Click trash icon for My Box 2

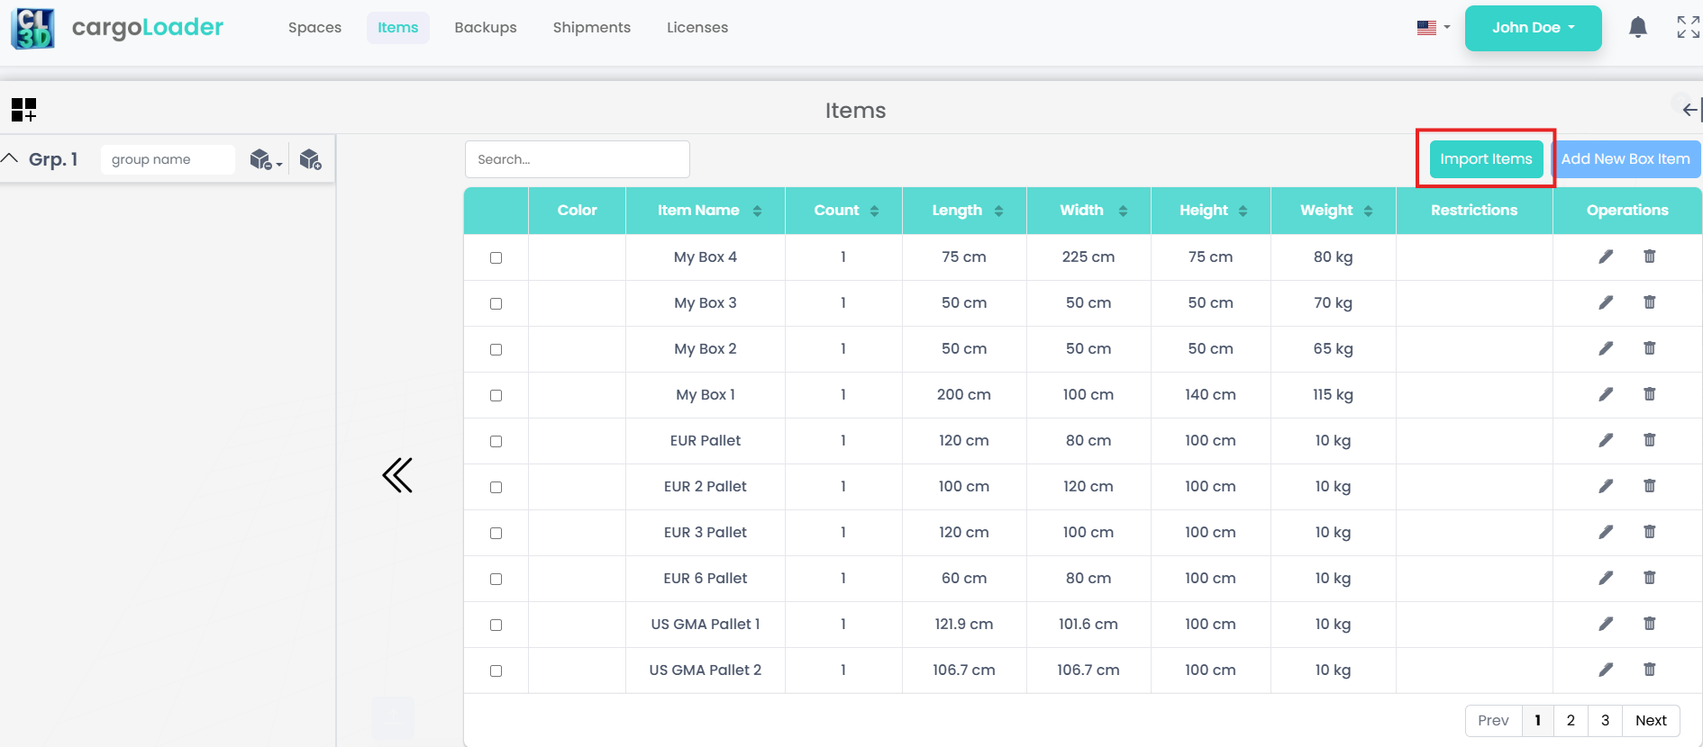(1649, 348)
